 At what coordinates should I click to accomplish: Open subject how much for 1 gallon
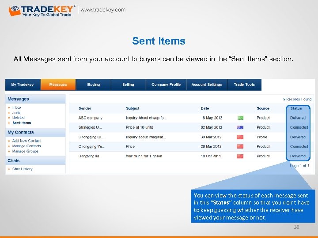click(144, 156)
